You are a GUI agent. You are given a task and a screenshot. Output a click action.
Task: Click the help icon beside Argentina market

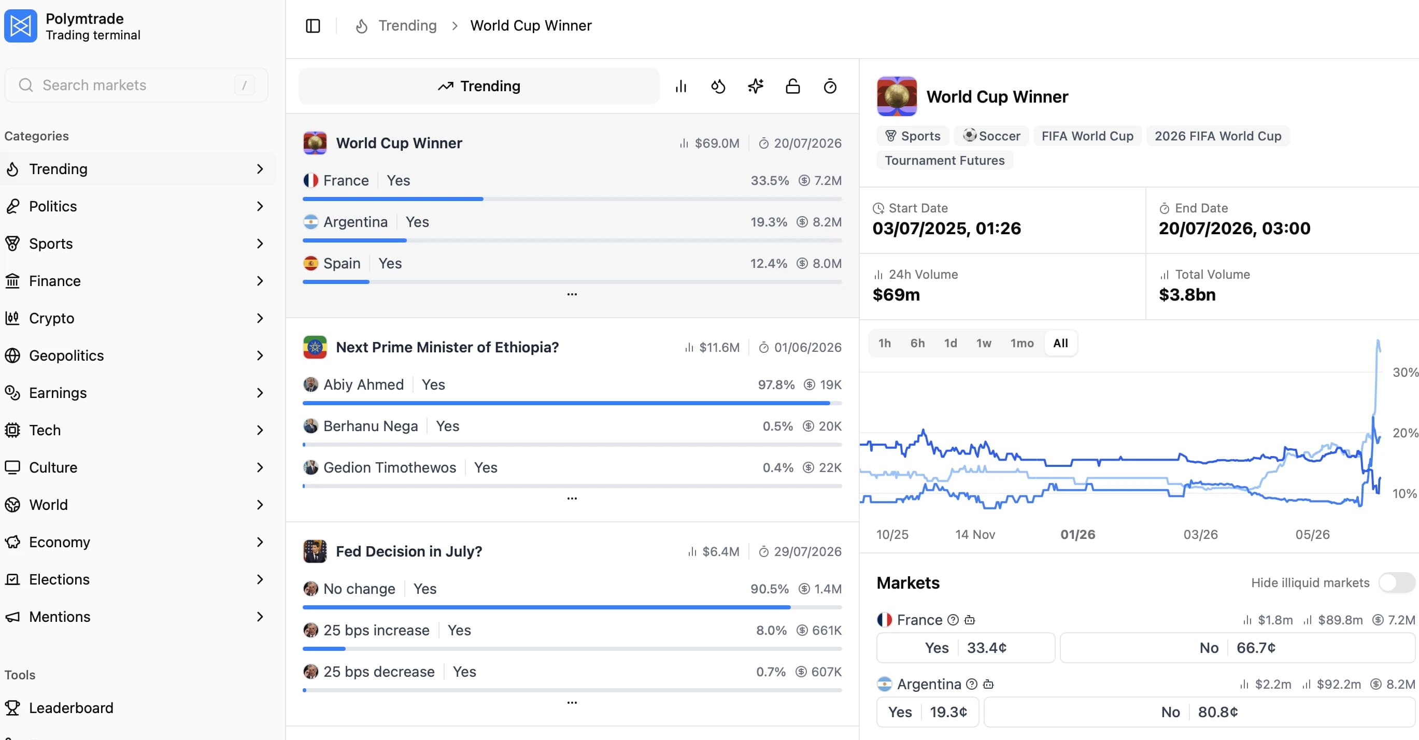pos(972,684)
